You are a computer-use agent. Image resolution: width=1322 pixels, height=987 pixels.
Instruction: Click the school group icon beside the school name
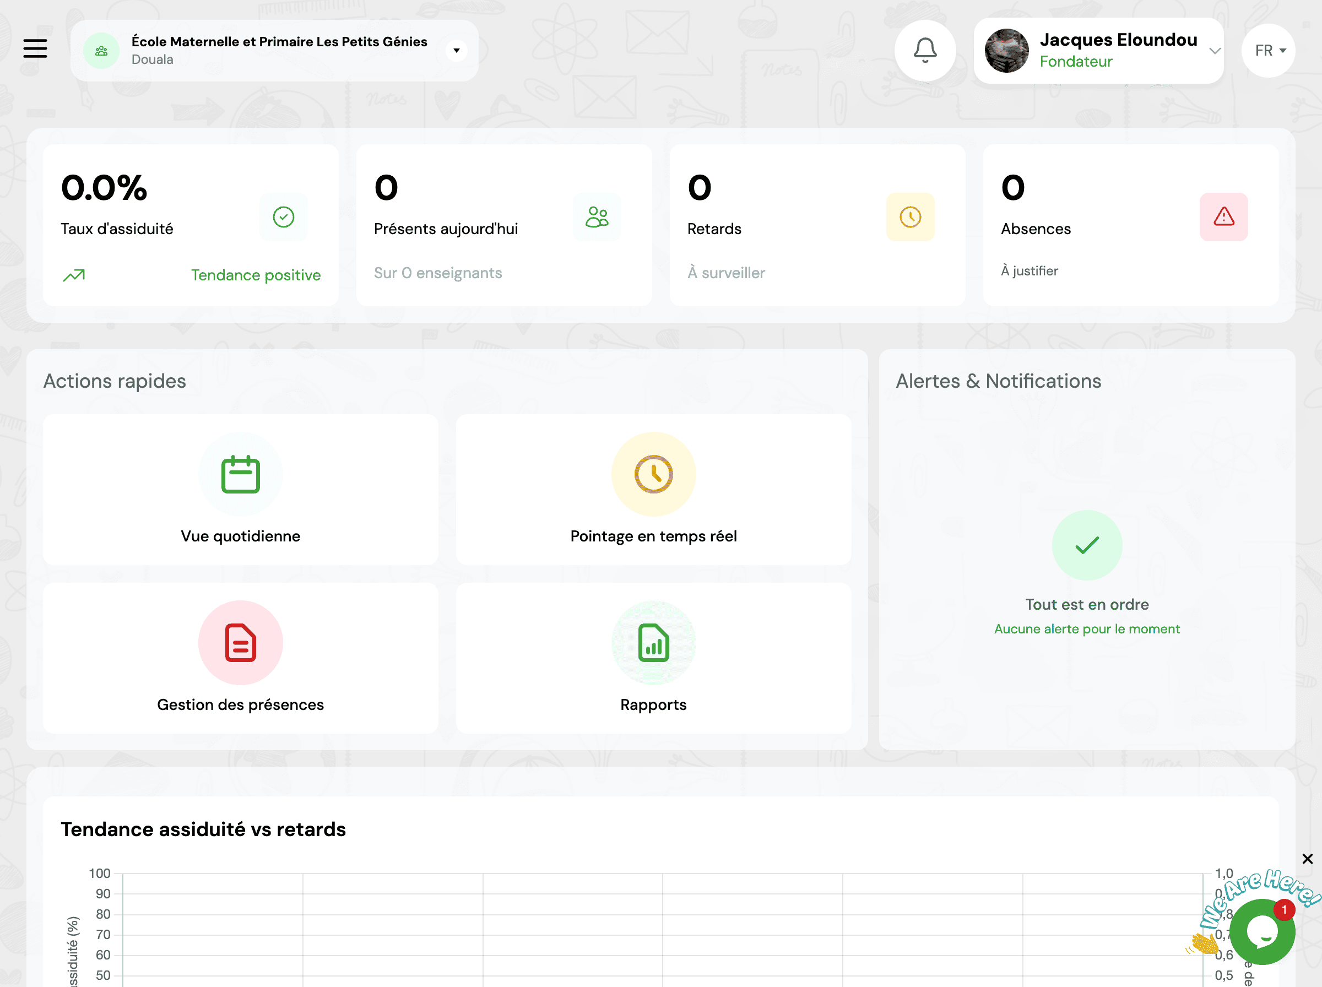pyautogui.click(x=101, y=51)
